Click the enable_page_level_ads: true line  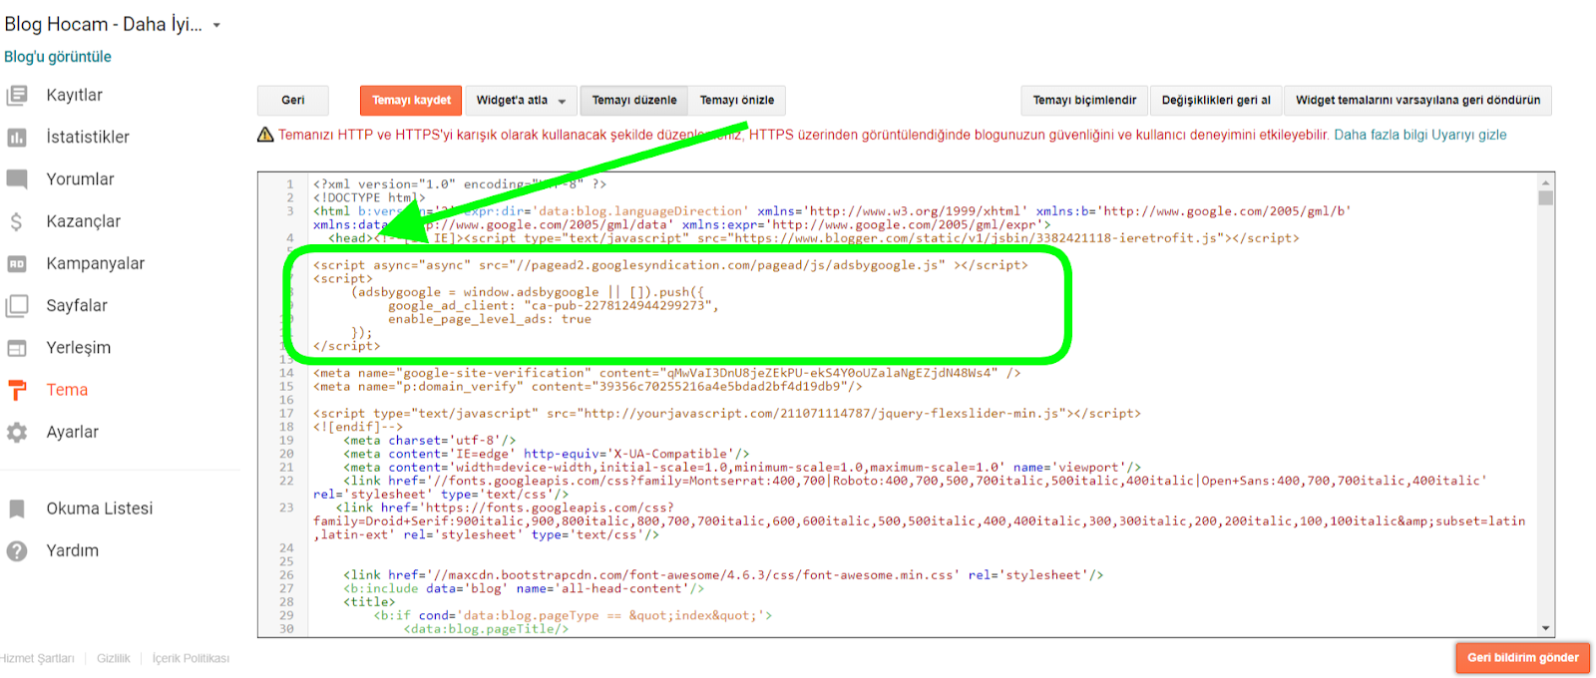click(490, 319)
